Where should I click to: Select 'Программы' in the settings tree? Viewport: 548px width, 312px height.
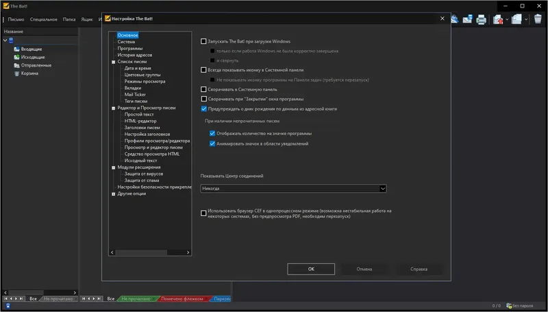coord(130,48)
